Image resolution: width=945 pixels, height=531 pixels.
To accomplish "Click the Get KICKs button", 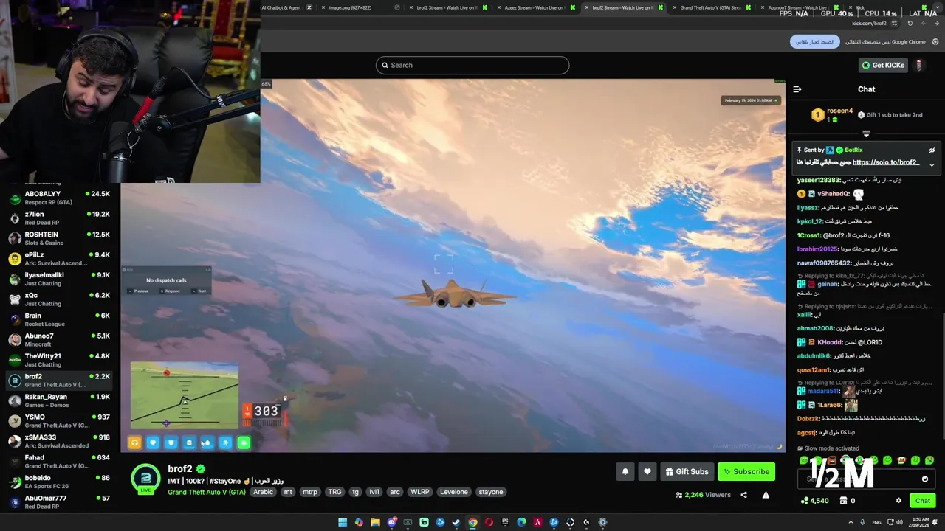I will coord(882,65).
